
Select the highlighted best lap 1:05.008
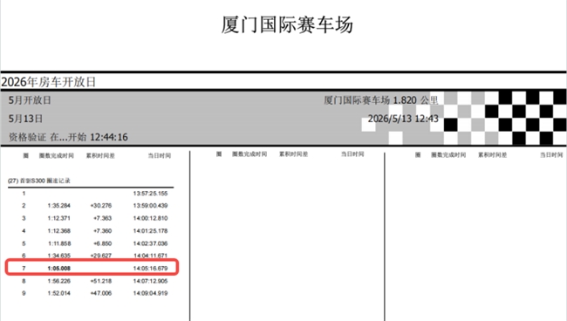(59, 268)
